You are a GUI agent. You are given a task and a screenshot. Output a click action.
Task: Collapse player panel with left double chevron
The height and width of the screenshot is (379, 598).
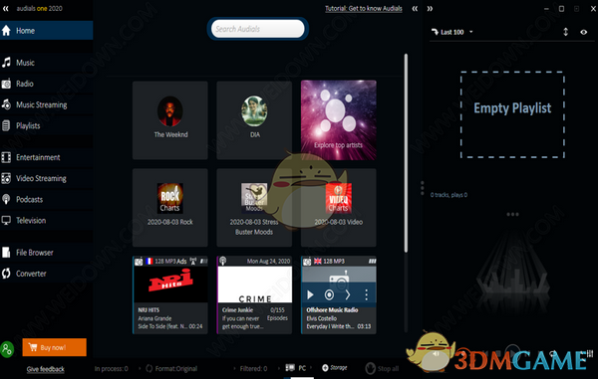(x=415, y=8)
